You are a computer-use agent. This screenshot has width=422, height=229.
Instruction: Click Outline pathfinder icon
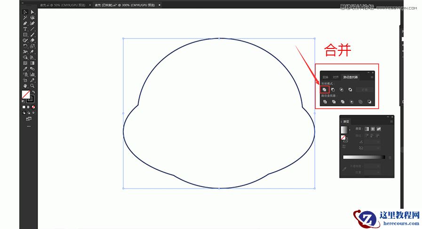coord(360,102)
